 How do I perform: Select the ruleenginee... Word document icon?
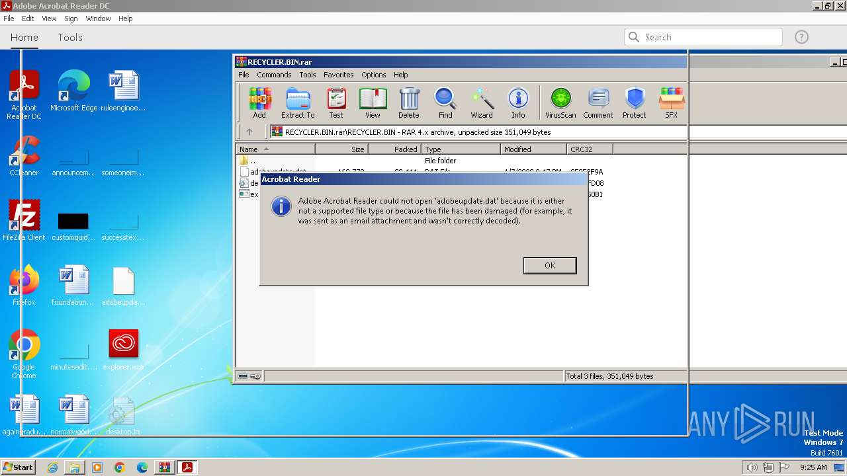(124, 92)
